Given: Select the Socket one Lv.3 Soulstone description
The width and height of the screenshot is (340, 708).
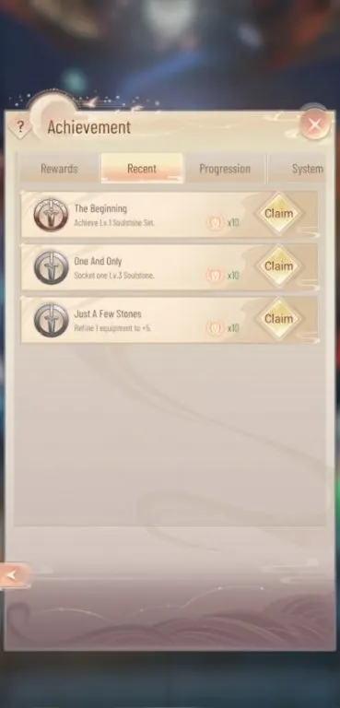Looking at the screenshot, I should coord(114,276).
